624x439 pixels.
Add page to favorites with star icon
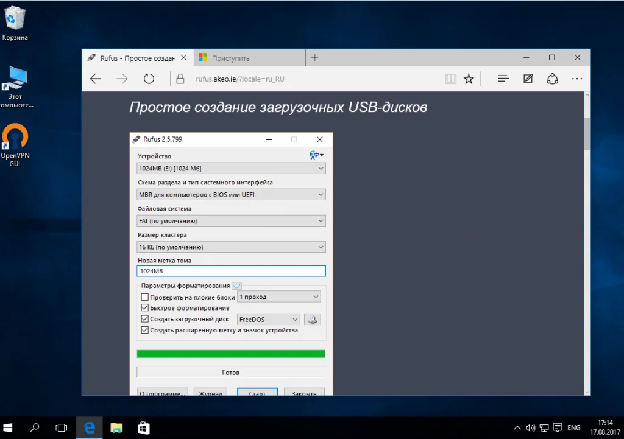(x=469, y=79)
